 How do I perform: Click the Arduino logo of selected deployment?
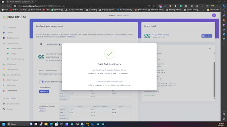pos(41,57)
